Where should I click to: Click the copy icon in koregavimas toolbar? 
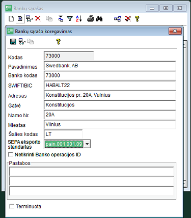click(31, 41)
